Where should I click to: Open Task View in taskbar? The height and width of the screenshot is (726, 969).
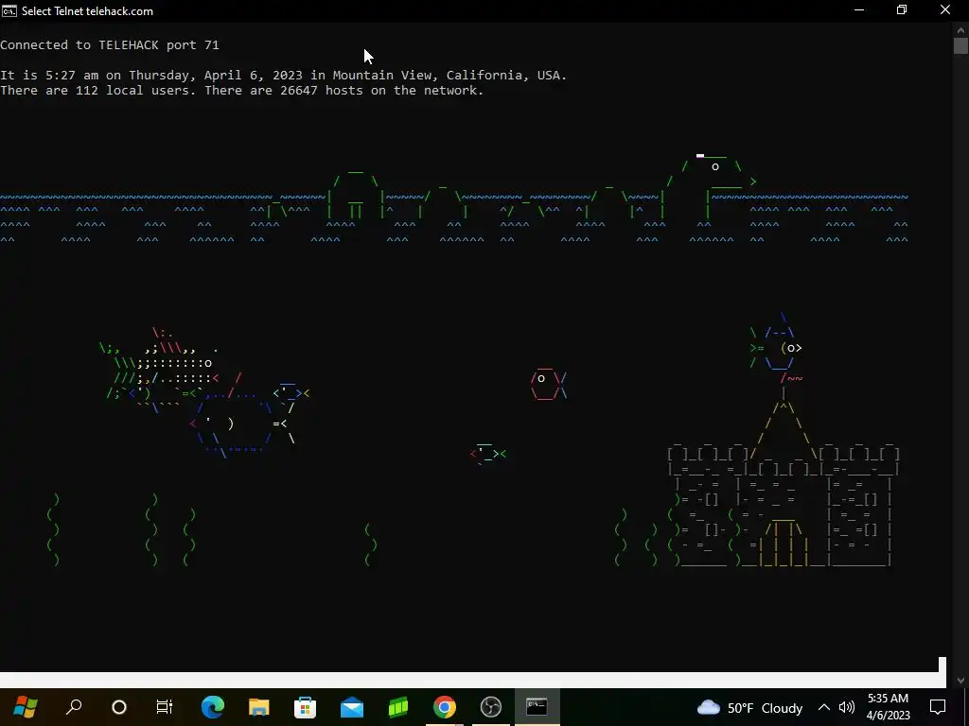coord(165,707)
